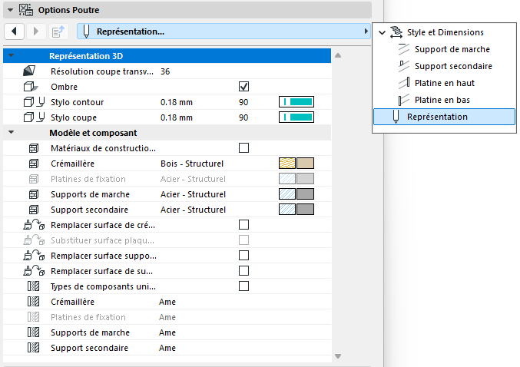Click the Support secondaire material icon
The width and height of the screenshot is (520, 367).
pyautogui.click(x=34, y=209)
